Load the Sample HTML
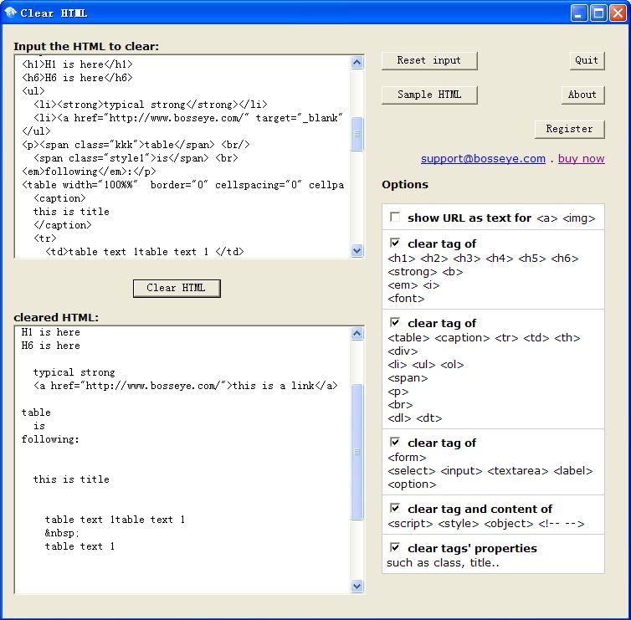The height and width of the screenshot is (620, 631). (428, 95)
